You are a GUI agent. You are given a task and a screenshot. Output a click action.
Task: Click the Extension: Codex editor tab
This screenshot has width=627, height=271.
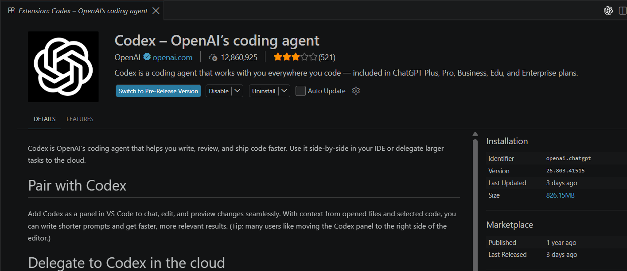point(82,11)
